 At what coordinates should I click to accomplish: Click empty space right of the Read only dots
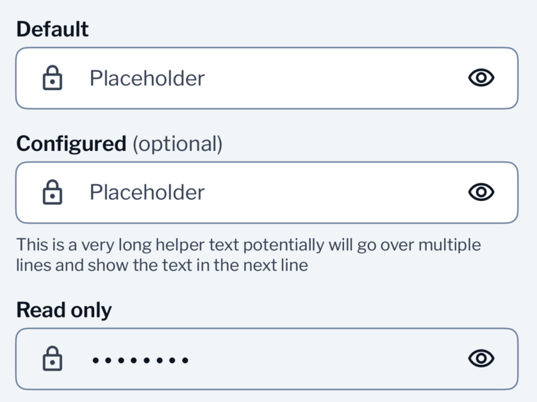326,359
